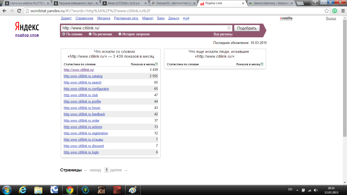The image size is (347, 195).
Task: Open the 'Метрика' link
Action: (104, 18)
